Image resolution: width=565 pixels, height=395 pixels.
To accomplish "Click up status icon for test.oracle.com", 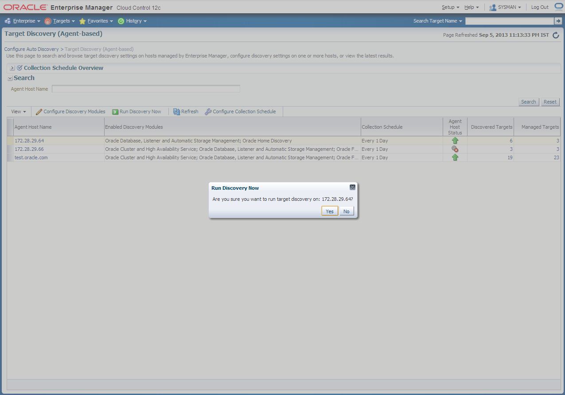I will pyautogui.click(x=455, y=157).
